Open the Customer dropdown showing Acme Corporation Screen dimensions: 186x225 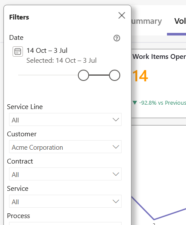(x=65, y=147)
